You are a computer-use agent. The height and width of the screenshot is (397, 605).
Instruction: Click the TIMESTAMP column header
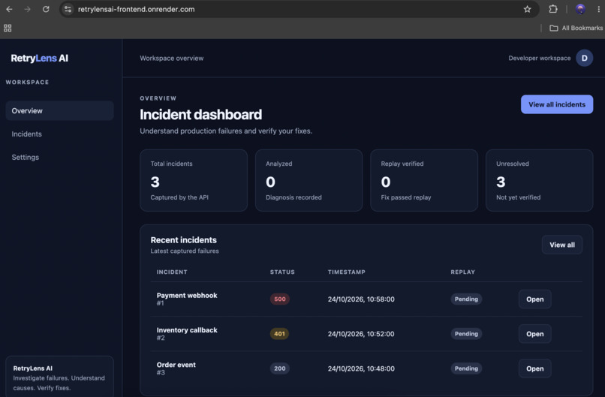point(347,272)
